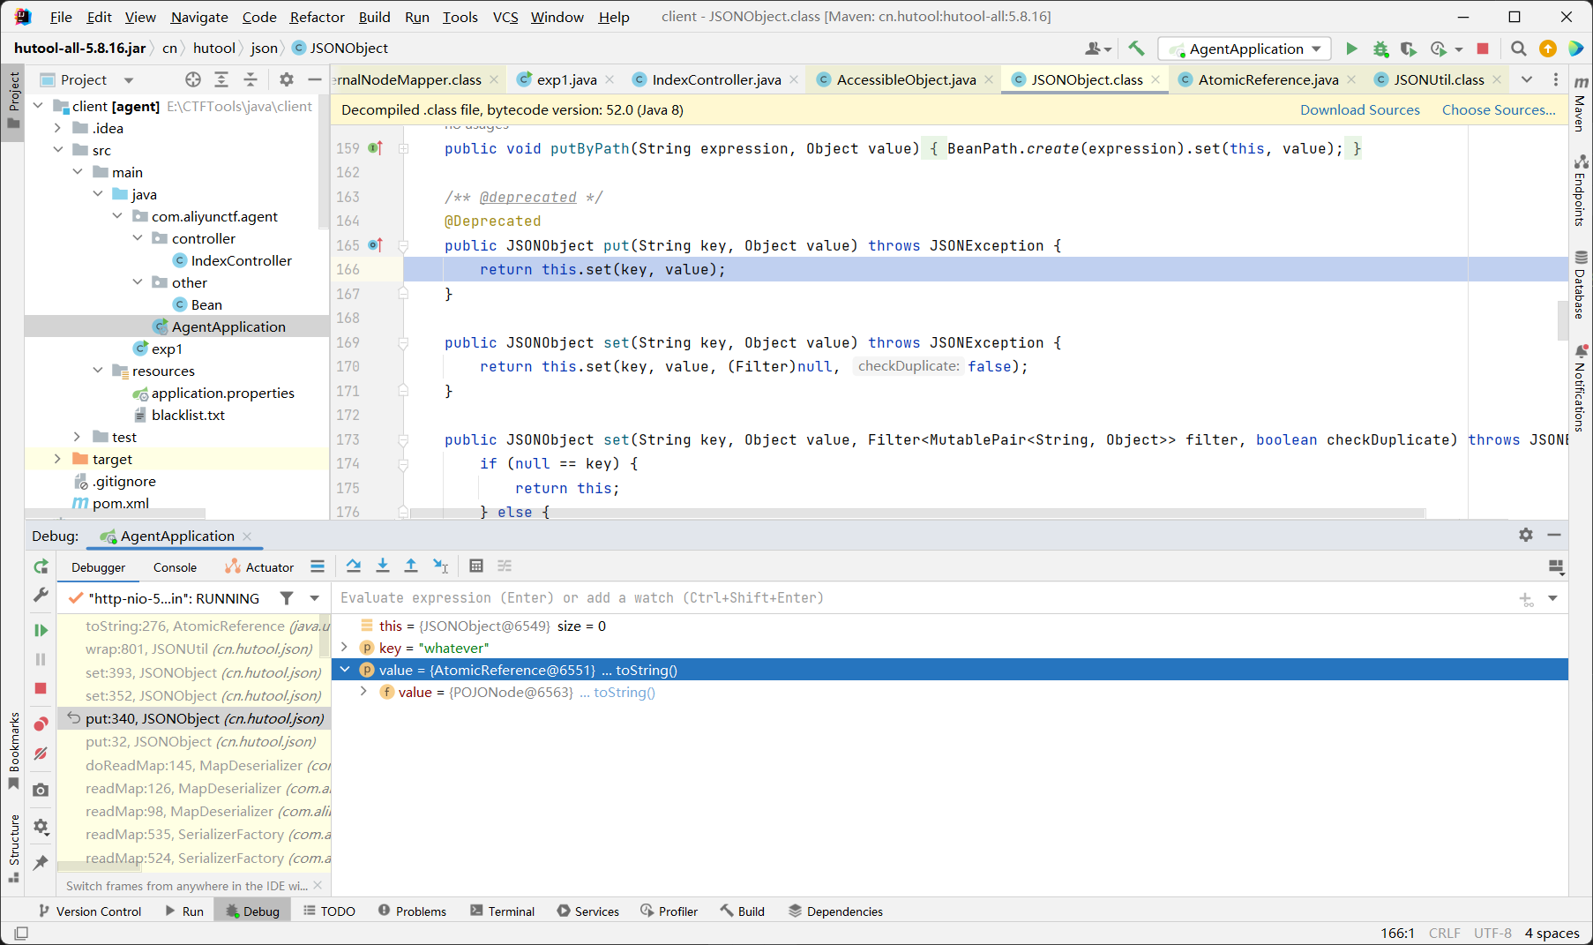Open the debug panel layout settings icon

[1556, 566]
